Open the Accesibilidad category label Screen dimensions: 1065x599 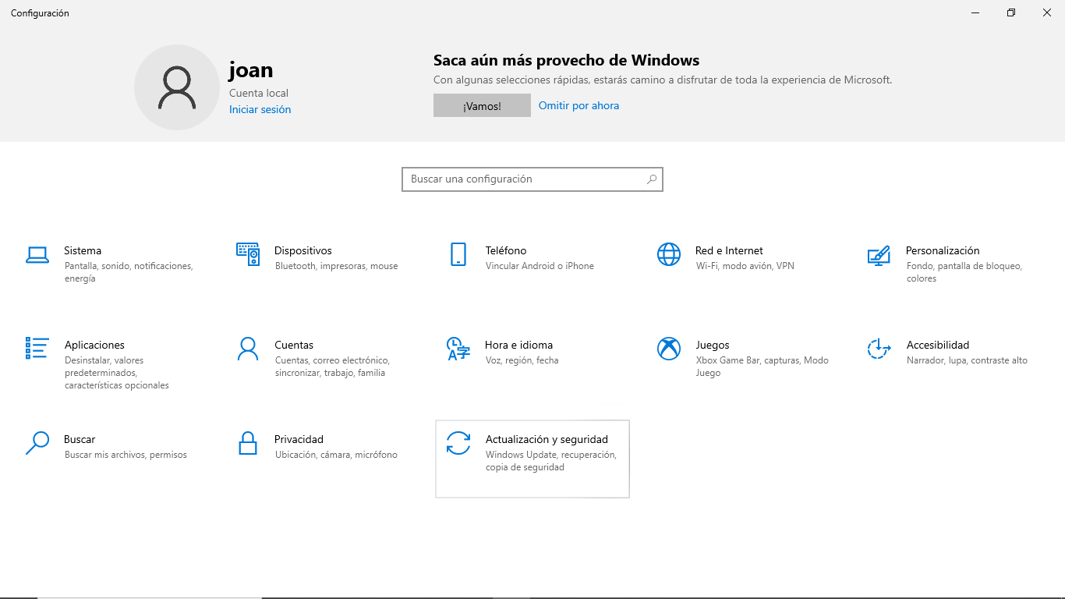[x=938, y=345]
